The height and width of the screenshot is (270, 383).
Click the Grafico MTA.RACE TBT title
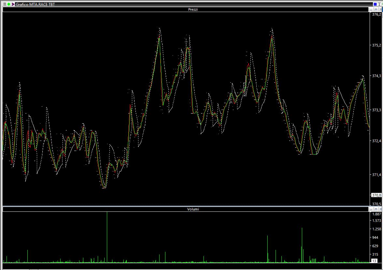[35, 4]
